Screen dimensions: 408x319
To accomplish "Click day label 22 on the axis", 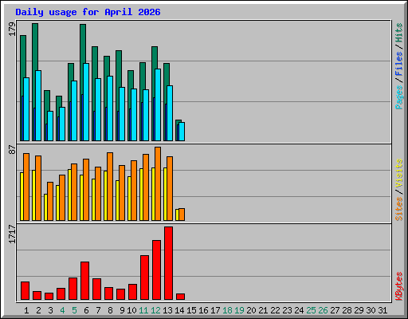I will pos(275,310).
